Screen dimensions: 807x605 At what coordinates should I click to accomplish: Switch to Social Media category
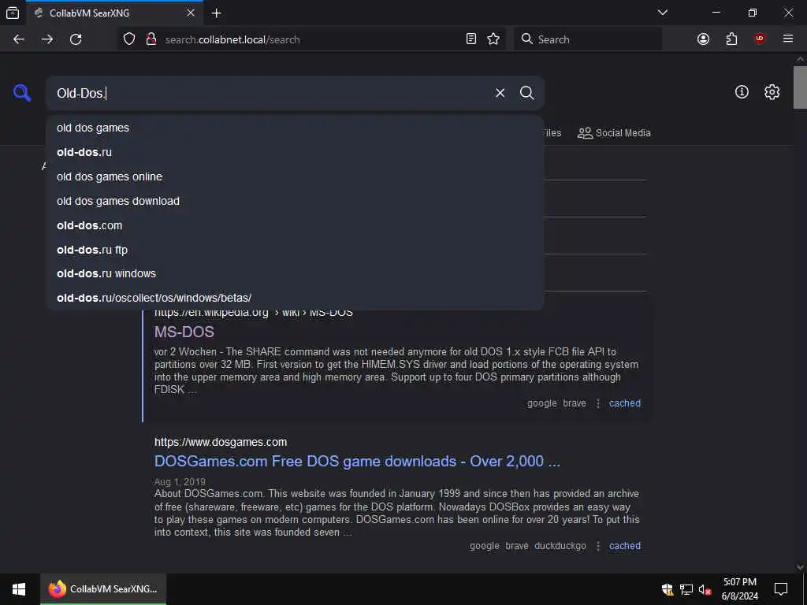[614, 132]
